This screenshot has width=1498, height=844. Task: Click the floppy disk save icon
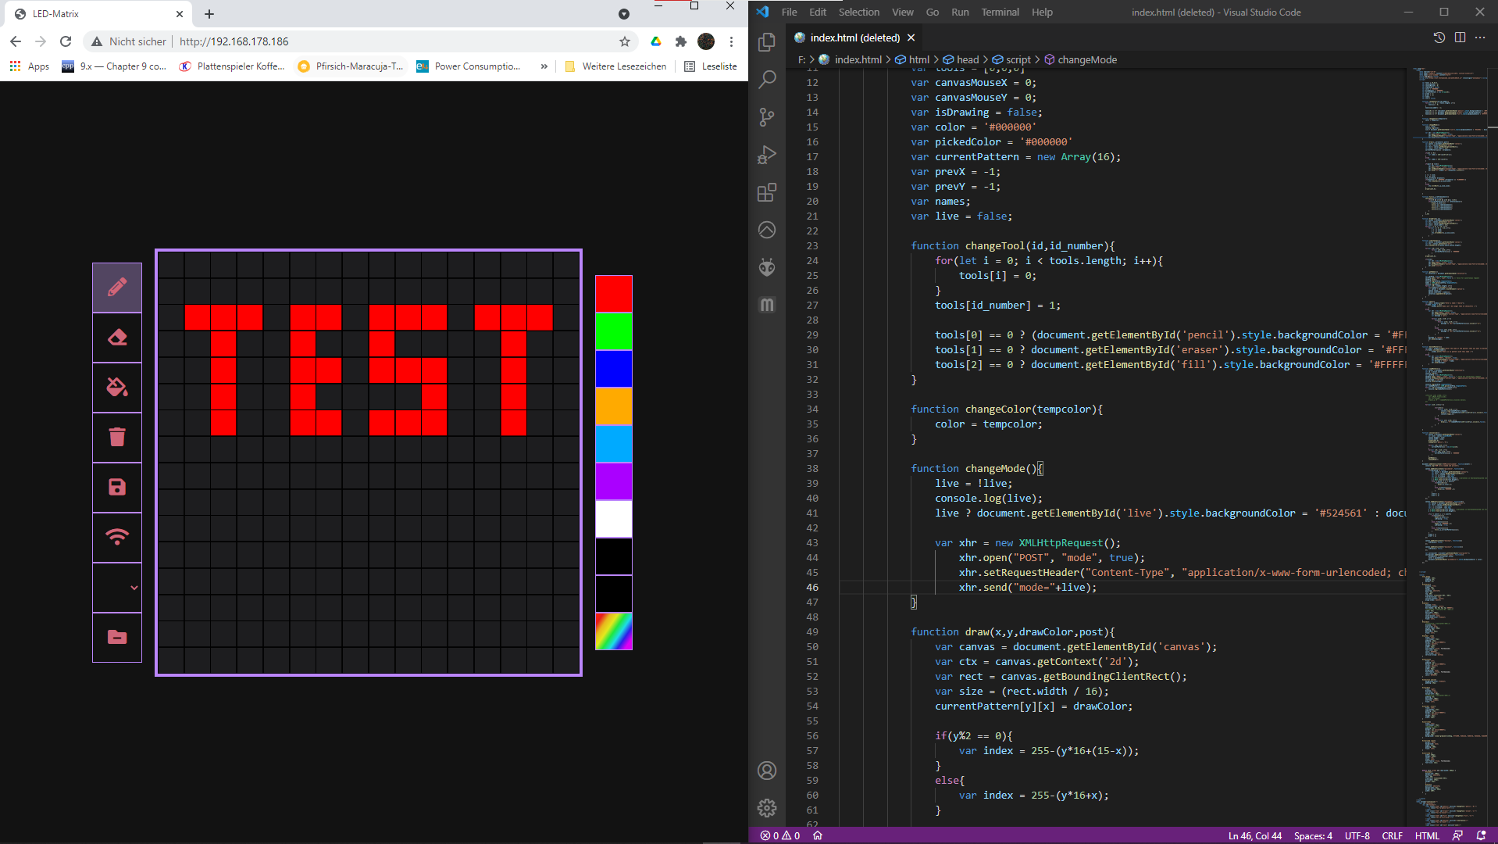[117, 488]
